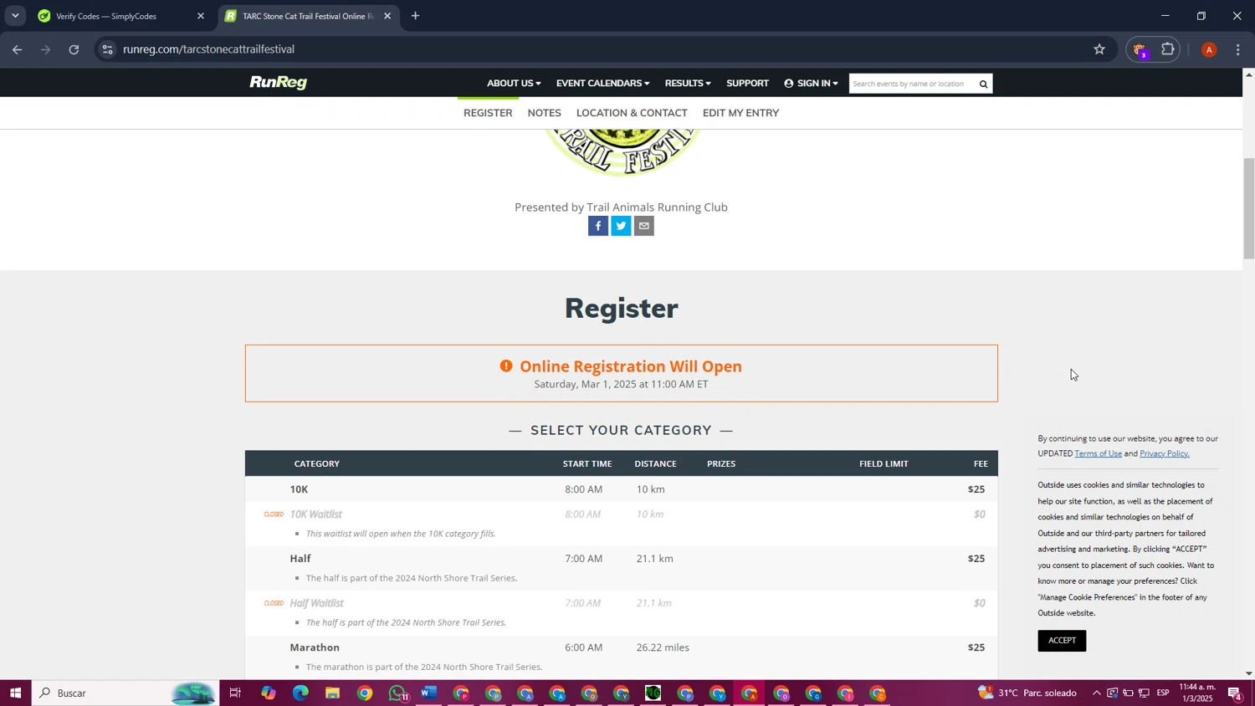Bookmark this page with star icon
The width and height of the screenshot is (1255, 706).
coord(1099,49)
